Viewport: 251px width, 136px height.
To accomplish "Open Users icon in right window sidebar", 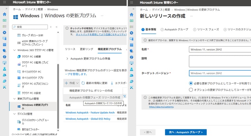I will coord(131,69).
